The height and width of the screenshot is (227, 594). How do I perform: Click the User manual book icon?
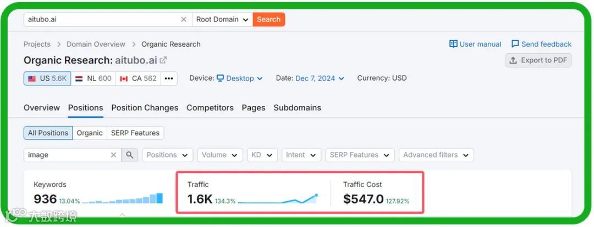coord(453,44)
